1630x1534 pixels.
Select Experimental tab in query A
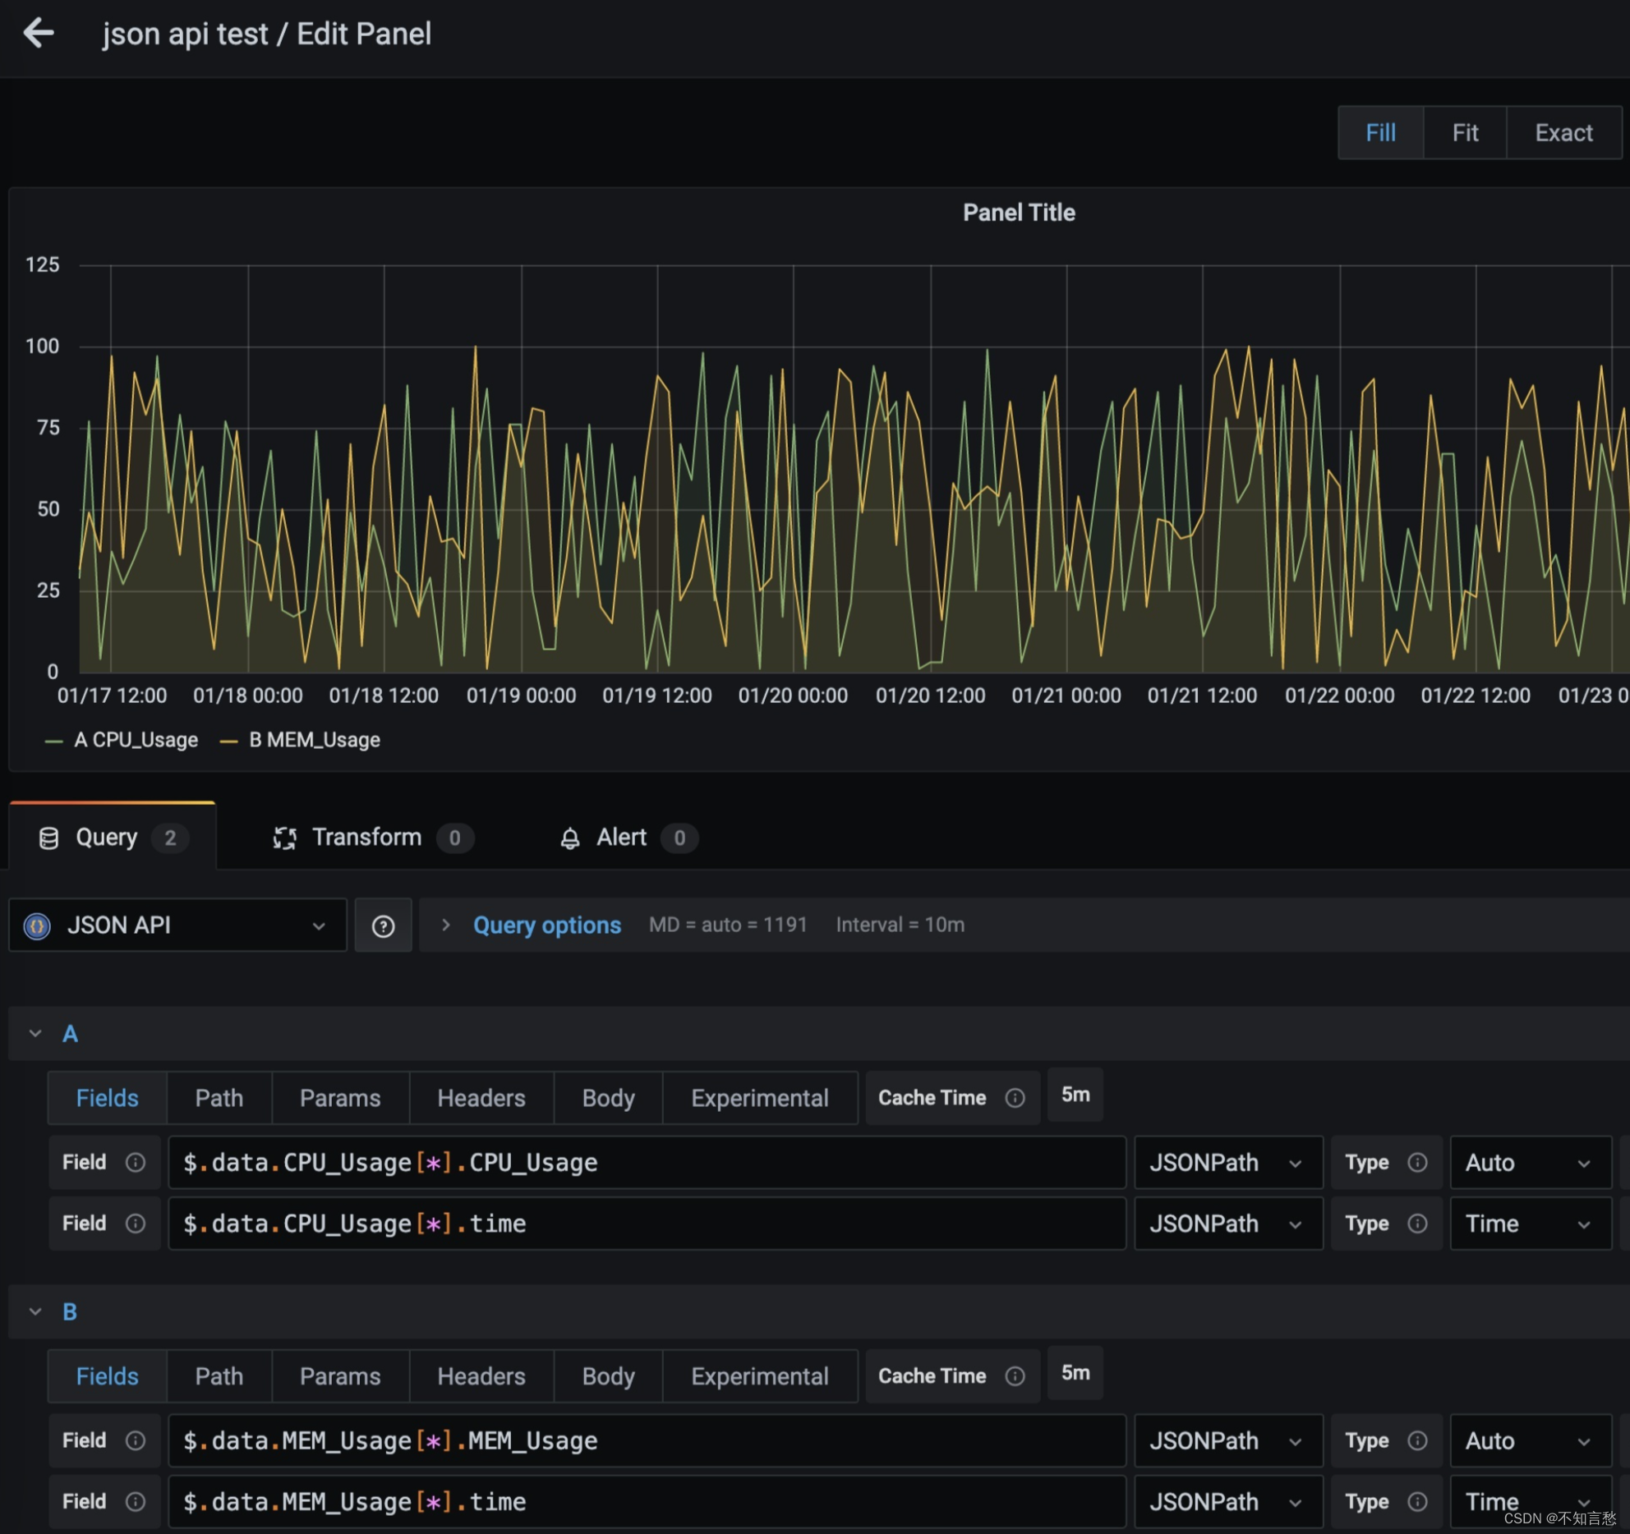pyautogui.click(x=760, y=1098)
